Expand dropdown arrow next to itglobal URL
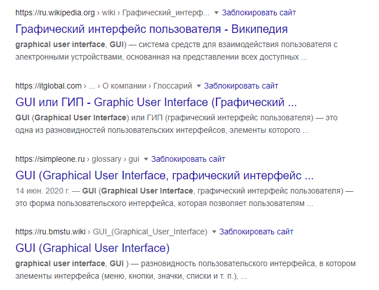 [199, 86]
